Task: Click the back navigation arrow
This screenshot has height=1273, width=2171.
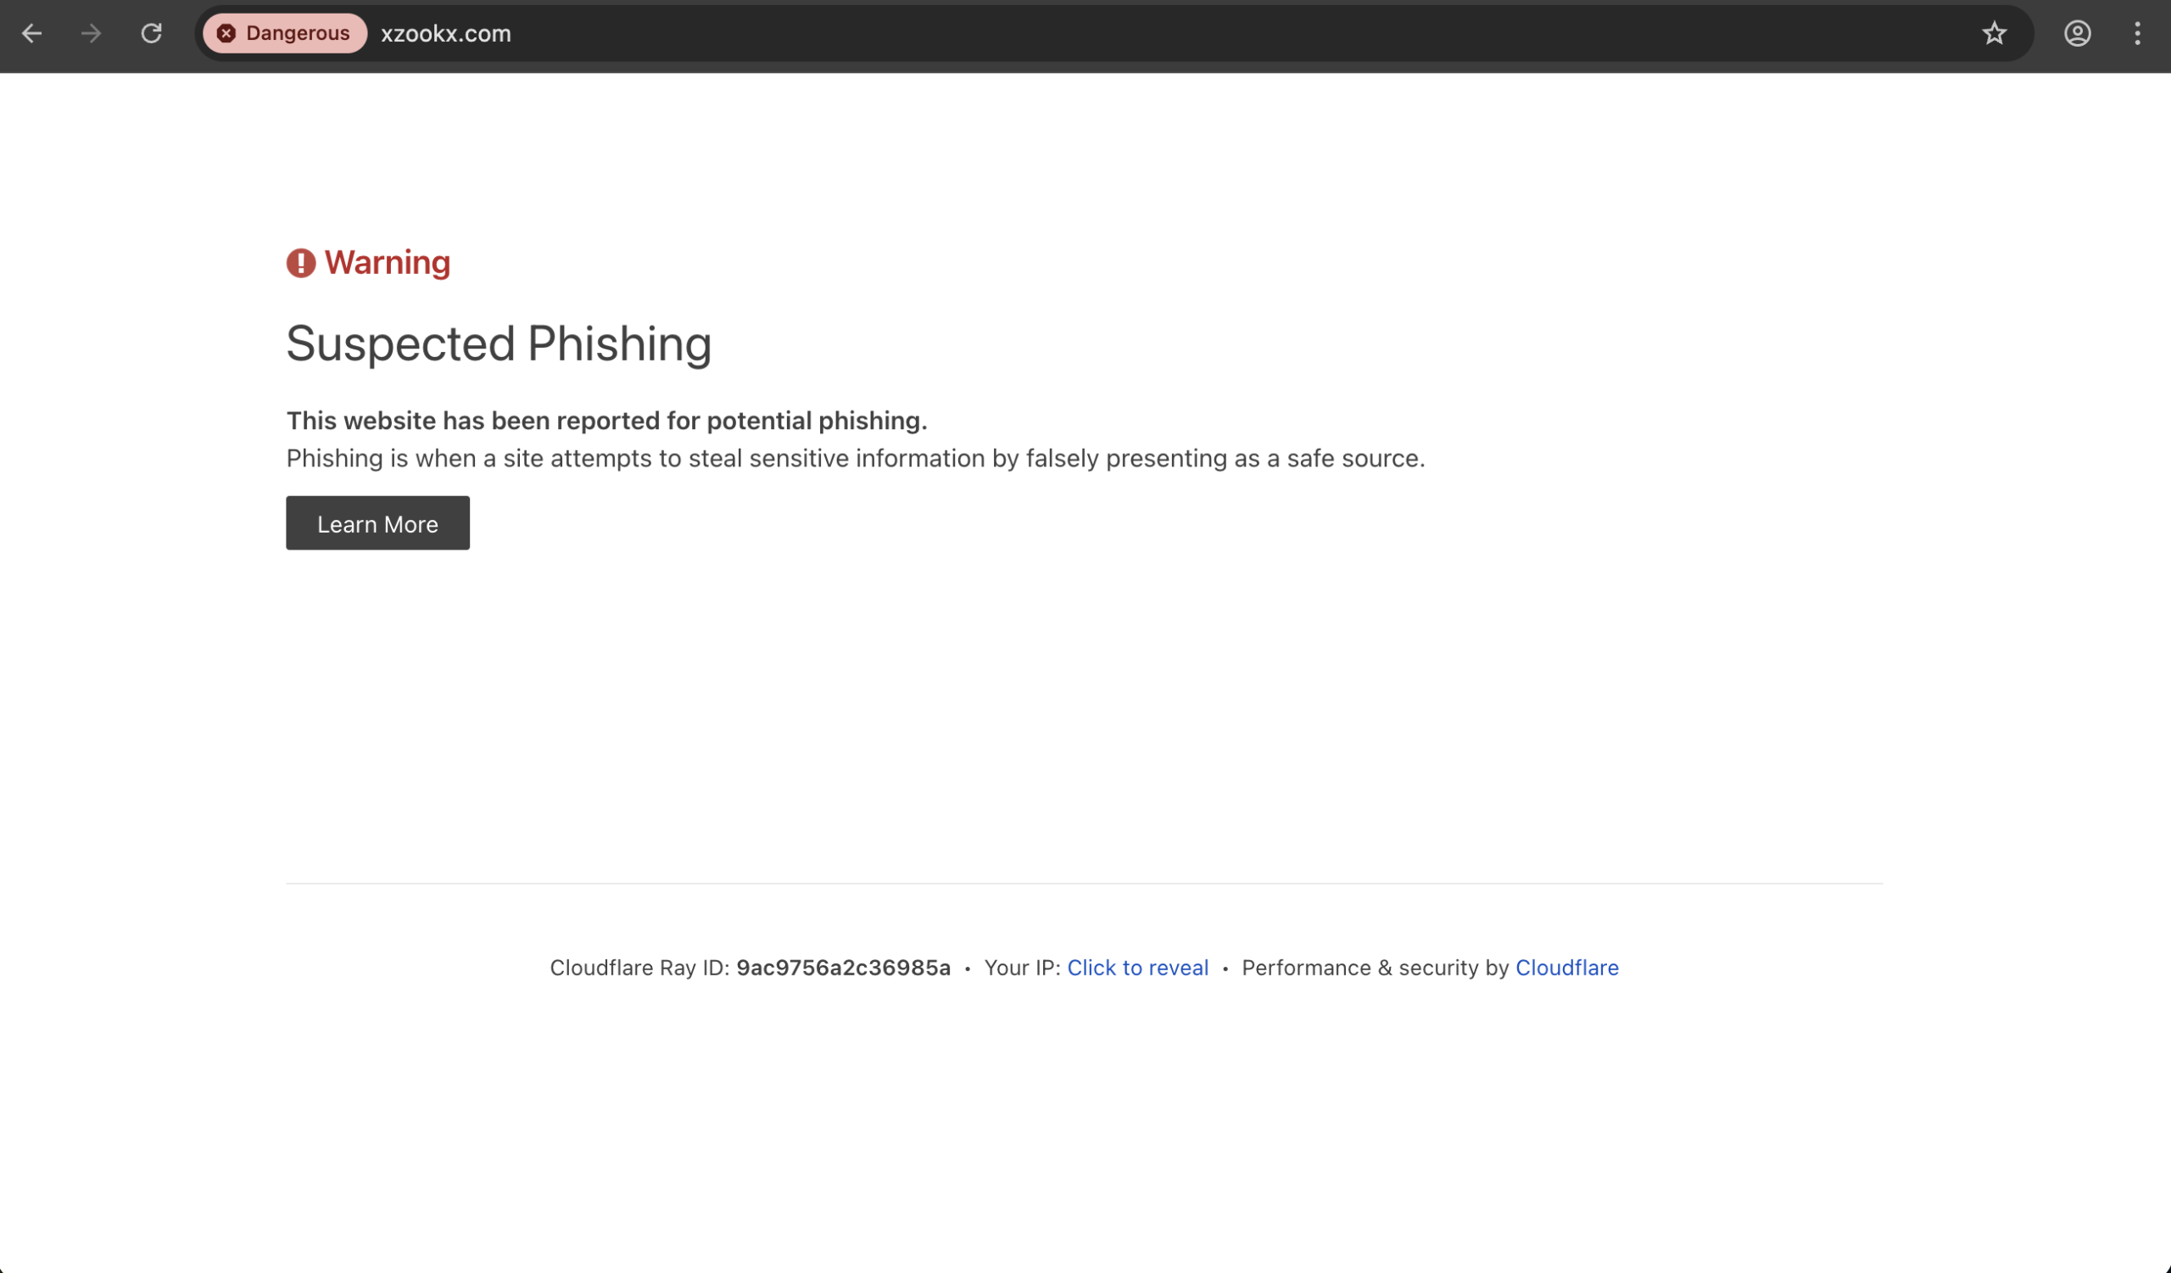Action: click(x=32, y=34)
